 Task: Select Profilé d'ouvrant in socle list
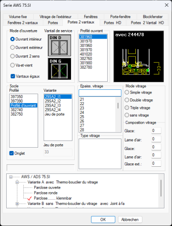[23, 106]
